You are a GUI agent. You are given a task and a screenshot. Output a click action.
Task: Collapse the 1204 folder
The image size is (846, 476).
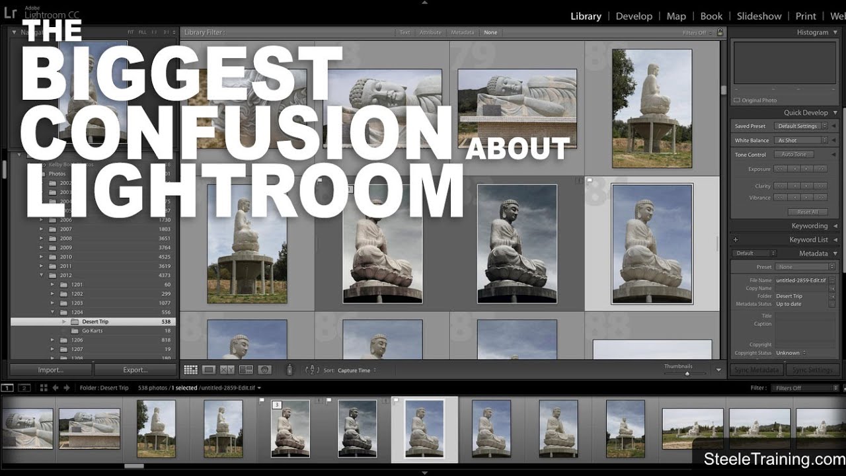[52, 312]
